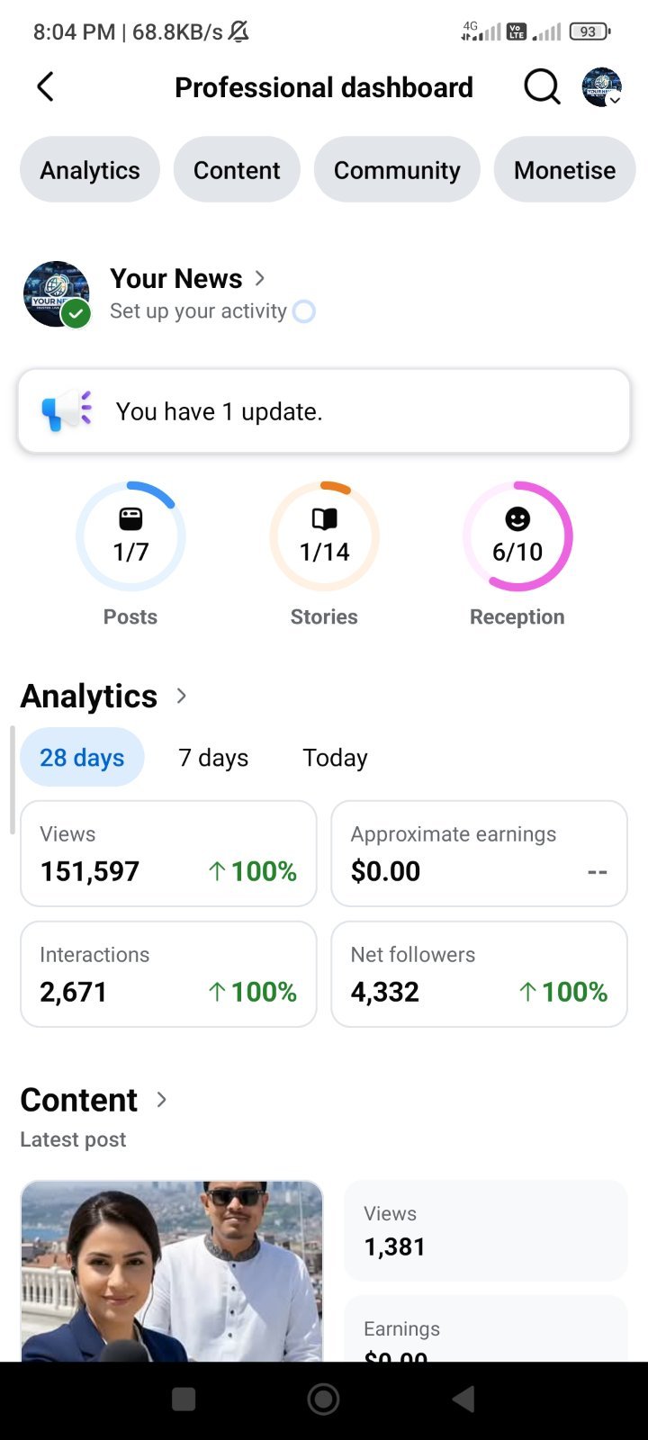
Task: Tap the back arrow icon
Action: 45,87
